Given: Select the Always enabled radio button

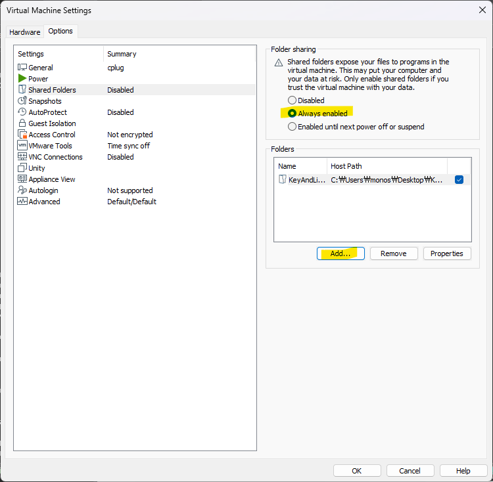Looking at the screenshot, I should [x=292, y=114].
